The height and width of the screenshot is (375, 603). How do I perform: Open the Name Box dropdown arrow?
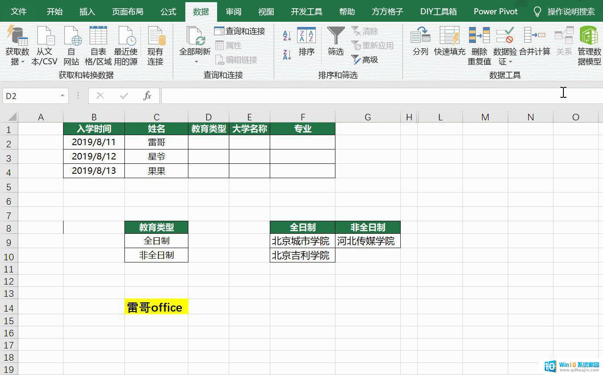point(63,96)
